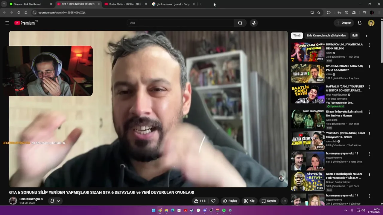This screenshot has width=383, height=215.
Task: Switch to the Stream - Kick Dashboard tab
Action: point(30,4)
